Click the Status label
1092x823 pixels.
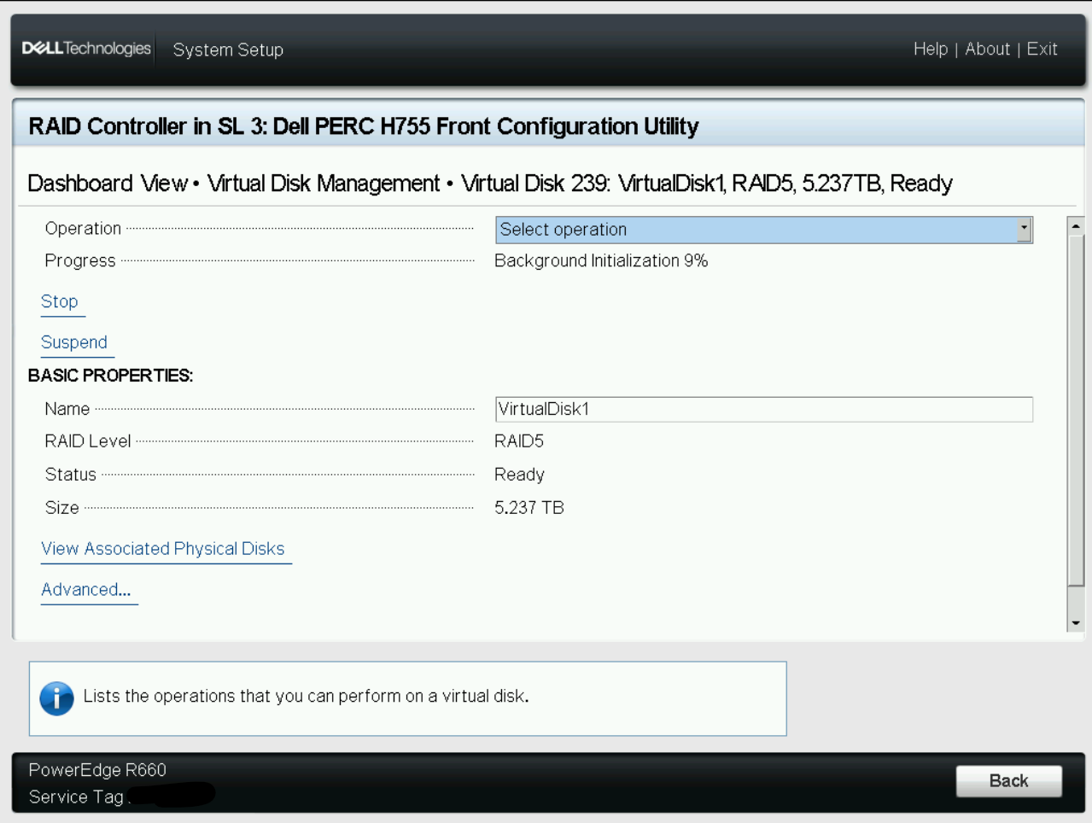coord(71,475)
